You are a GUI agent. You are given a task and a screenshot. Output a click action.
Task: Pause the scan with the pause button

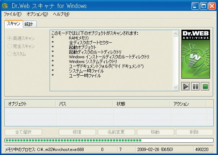pos(195,87)
